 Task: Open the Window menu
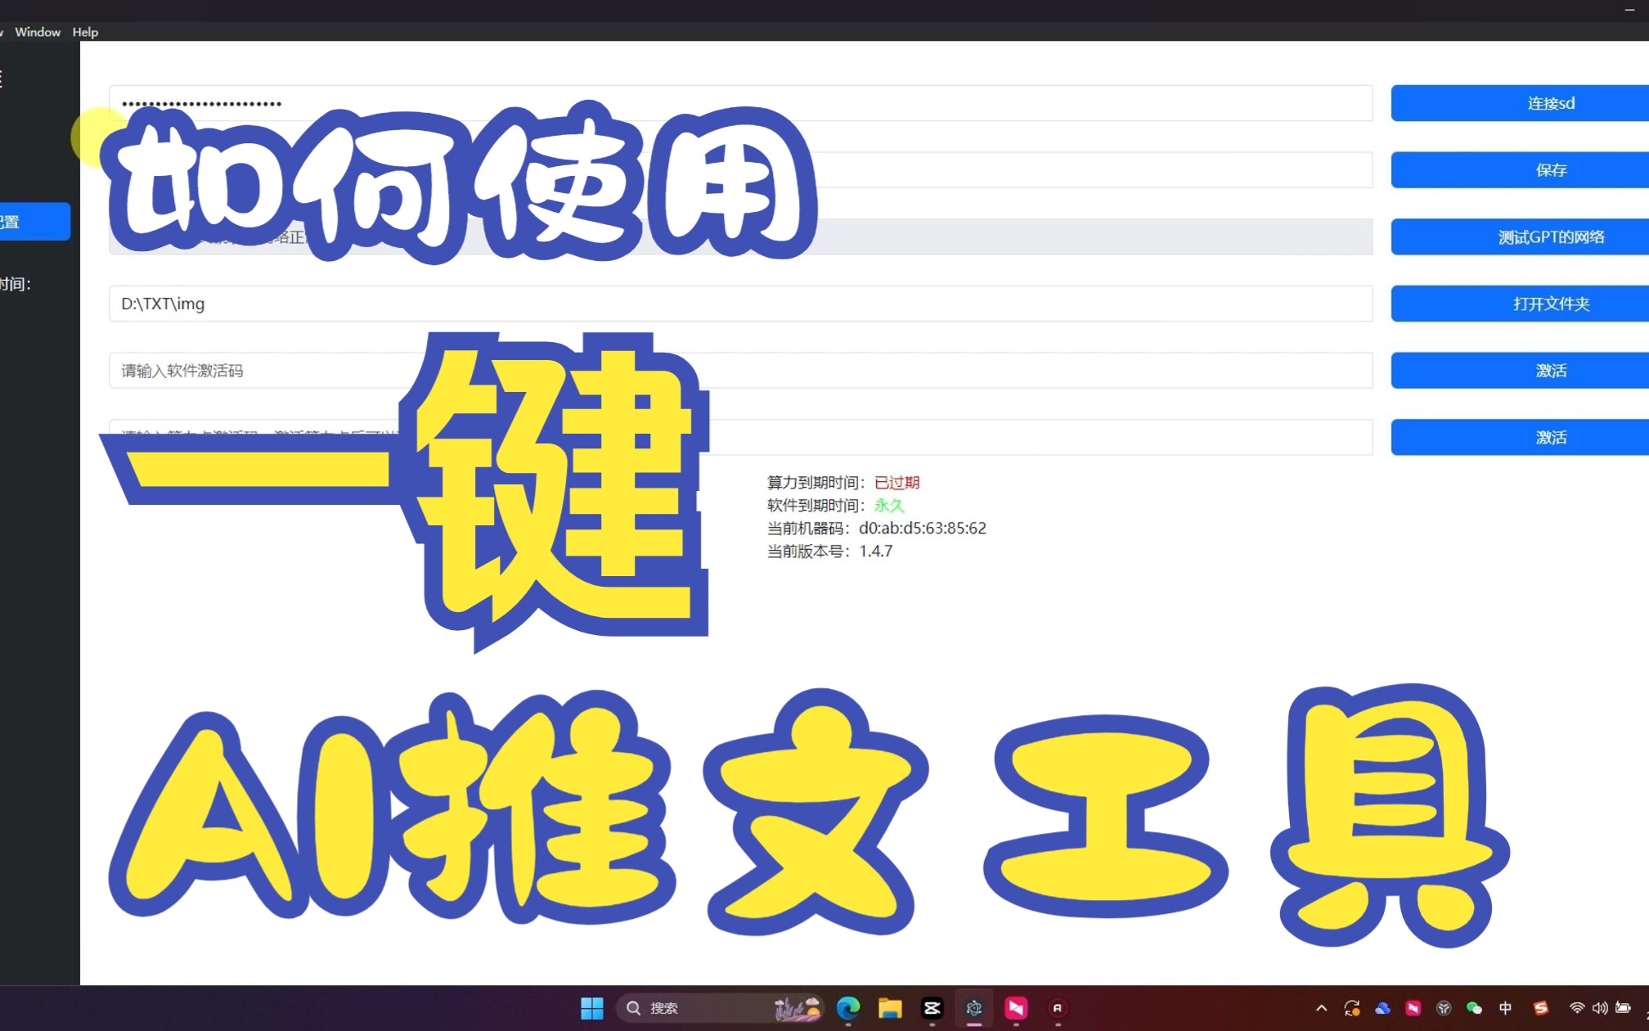38,32
